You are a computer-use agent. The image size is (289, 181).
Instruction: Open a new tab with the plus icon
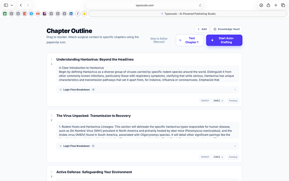click(276, 5)
